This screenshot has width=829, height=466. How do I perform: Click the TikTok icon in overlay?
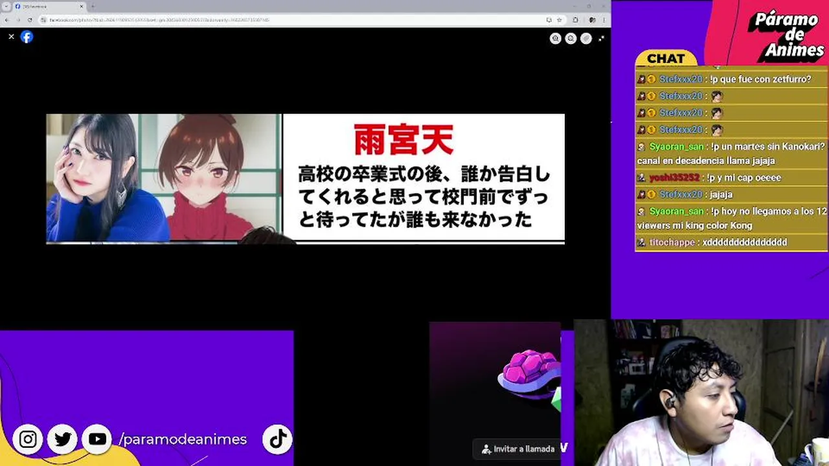(x=278, y=439)
